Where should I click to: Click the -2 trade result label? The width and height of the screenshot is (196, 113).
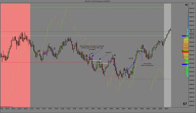[x=54, y=49]
